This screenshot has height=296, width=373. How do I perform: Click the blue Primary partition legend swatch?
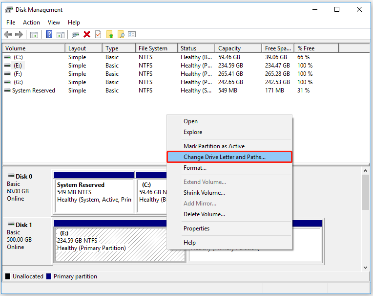tap(49, 276)
